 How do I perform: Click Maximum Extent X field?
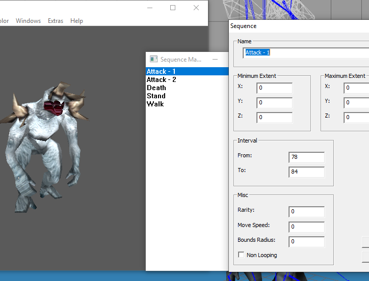pyautogui.click(x=356, y=88)
